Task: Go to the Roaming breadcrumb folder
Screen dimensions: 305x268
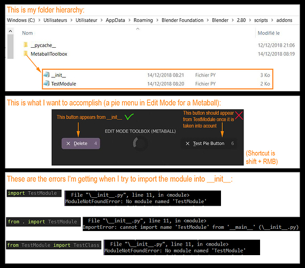Action: (x=143, y=20)
